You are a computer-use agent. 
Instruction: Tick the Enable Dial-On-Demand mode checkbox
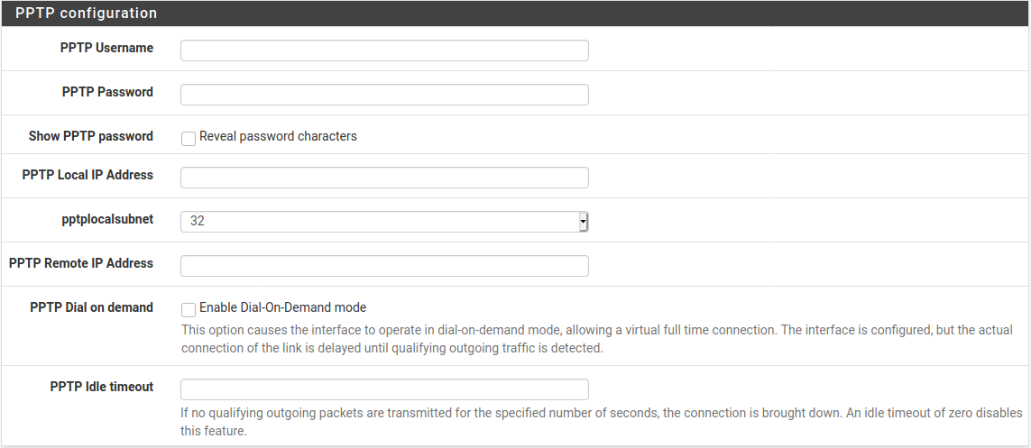[189, 309]
